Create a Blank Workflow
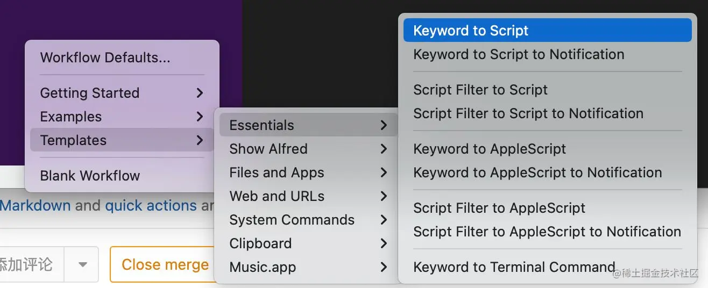 pyautogui.click(x=90, y=176)
